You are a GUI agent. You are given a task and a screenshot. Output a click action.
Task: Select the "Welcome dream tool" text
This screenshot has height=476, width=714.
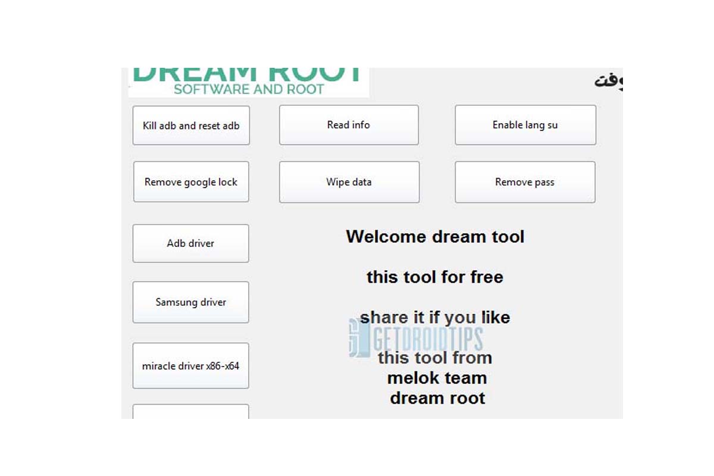tap(435, 237)
